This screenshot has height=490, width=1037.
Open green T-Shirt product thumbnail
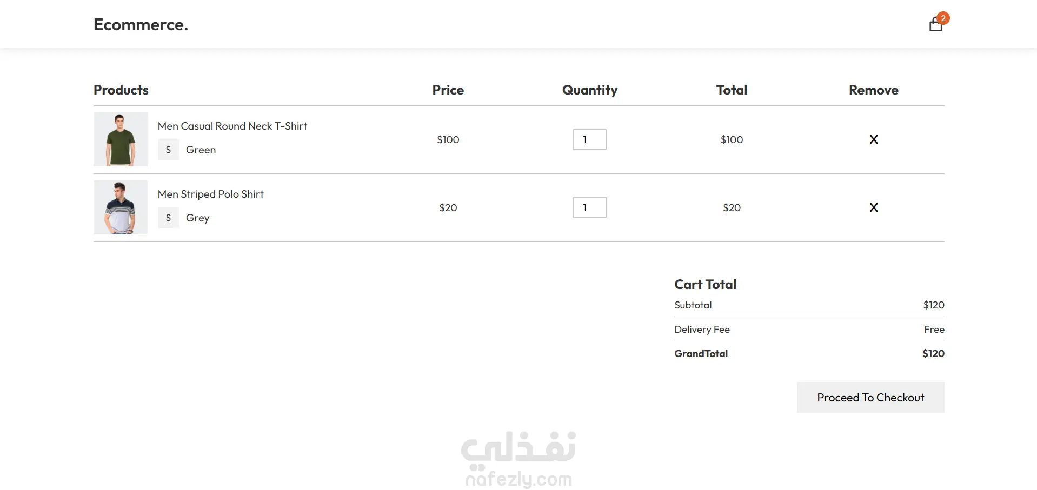121,139
